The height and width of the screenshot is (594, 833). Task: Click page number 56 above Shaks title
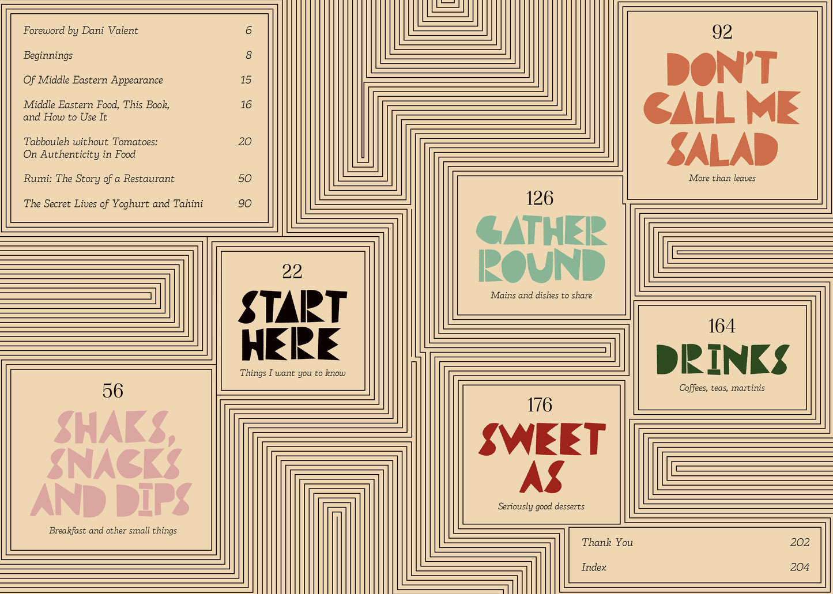click(x=113, y=391)
